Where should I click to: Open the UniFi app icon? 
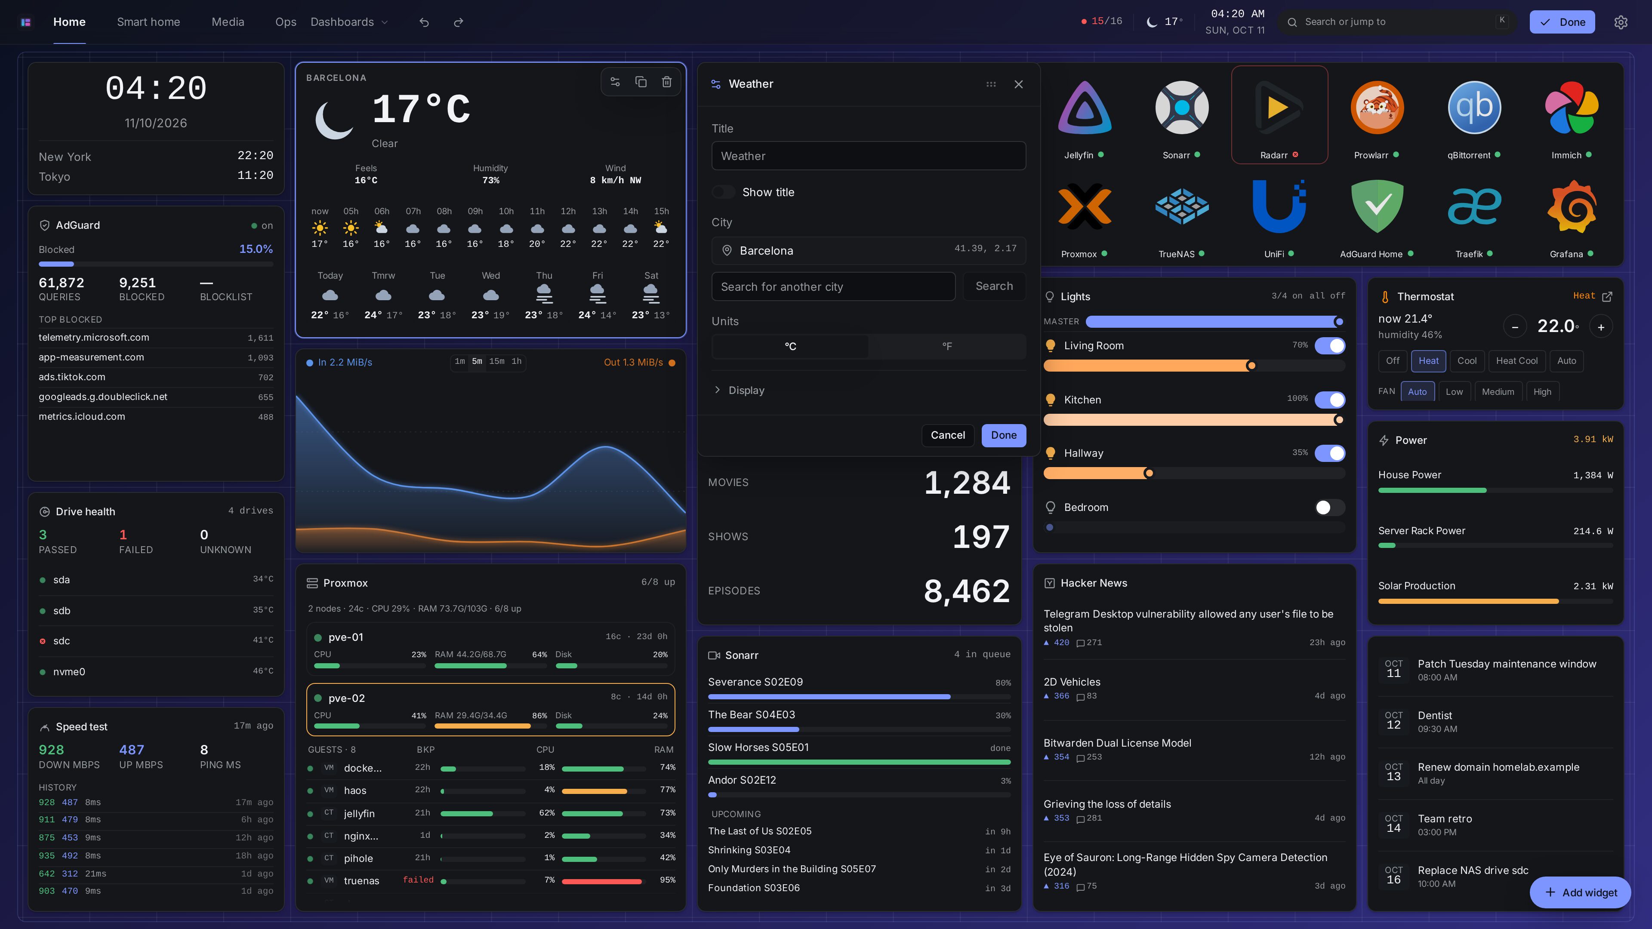[1279, 206]
